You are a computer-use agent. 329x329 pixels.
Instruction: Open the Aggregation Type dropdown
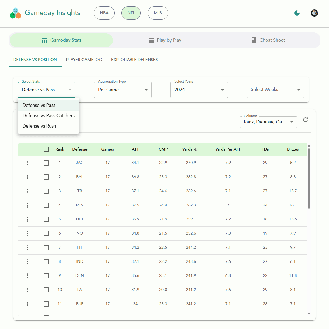[x=123, y=90]
